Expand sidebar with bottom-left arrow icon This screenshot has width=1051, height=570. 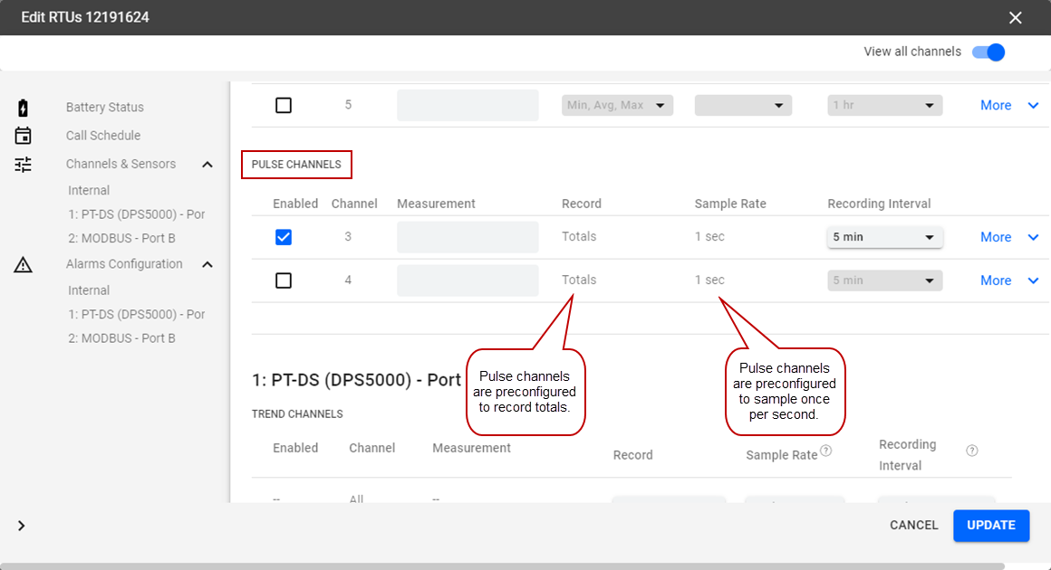tap(22, 526)
